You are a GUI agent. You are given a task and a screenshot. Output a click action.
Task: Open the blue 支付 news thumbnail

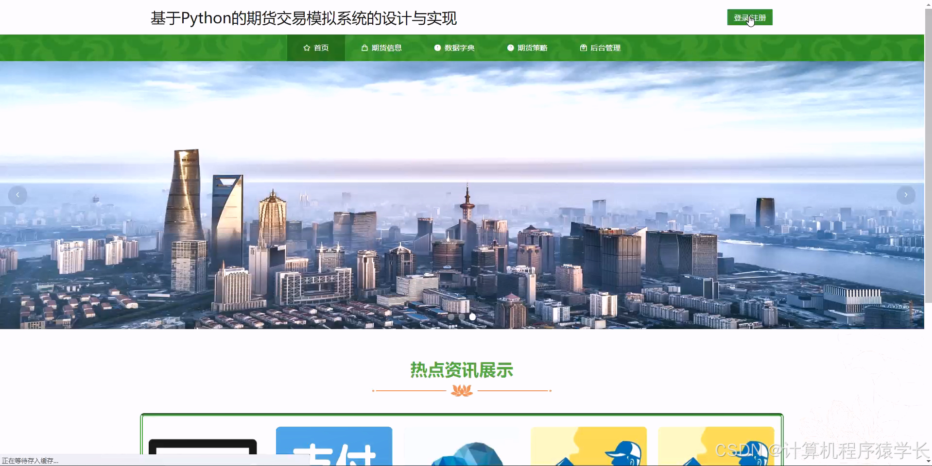[x=334, y=446]
